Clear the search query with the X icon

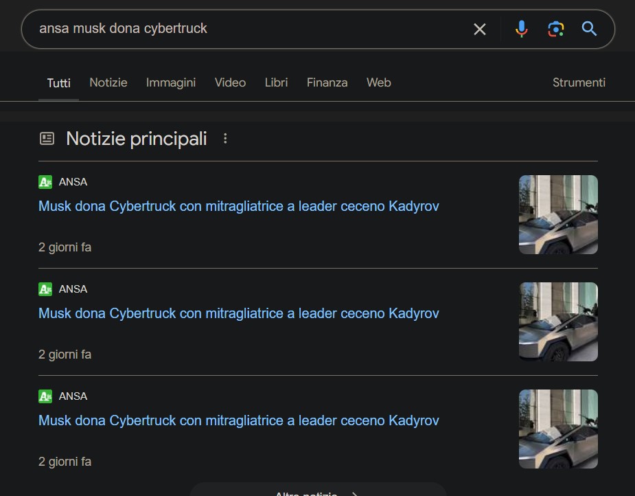(479, 29)
